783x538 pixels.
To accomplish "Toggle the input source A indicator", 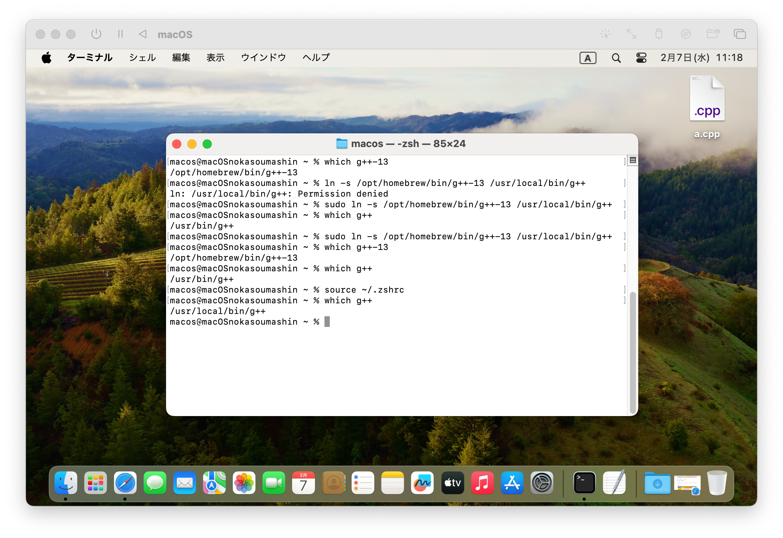I will pyautogui.click(x=588, y=58).
